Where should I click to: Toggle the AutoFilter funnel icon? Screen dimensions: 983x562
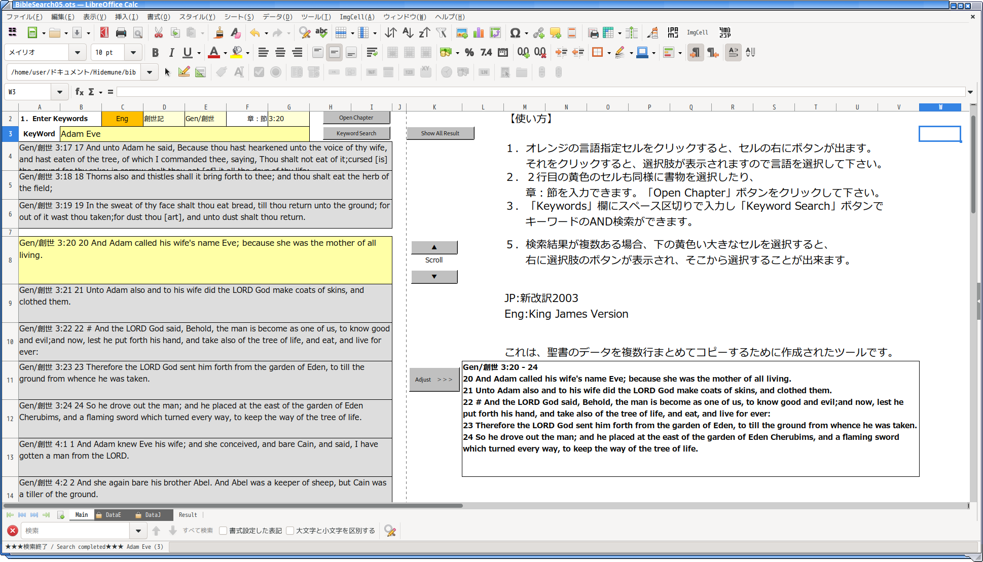441,33
